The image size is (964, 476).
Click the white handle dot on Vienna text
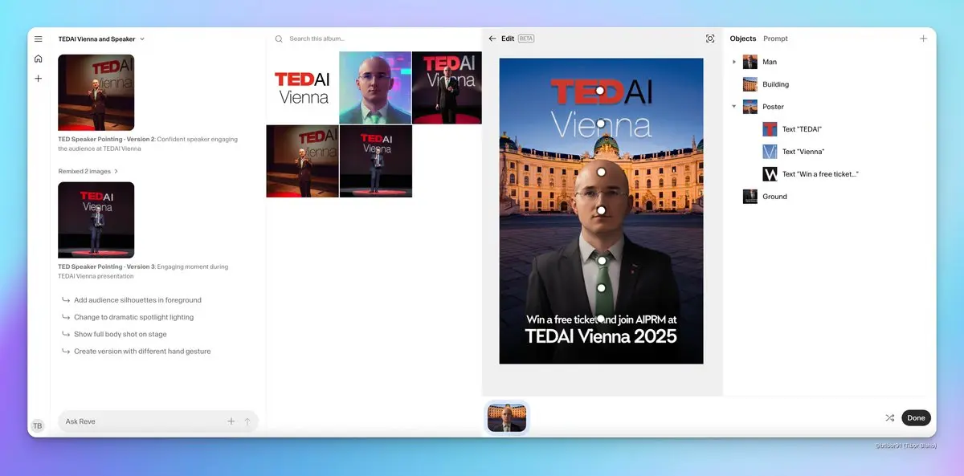pos(600,124)
